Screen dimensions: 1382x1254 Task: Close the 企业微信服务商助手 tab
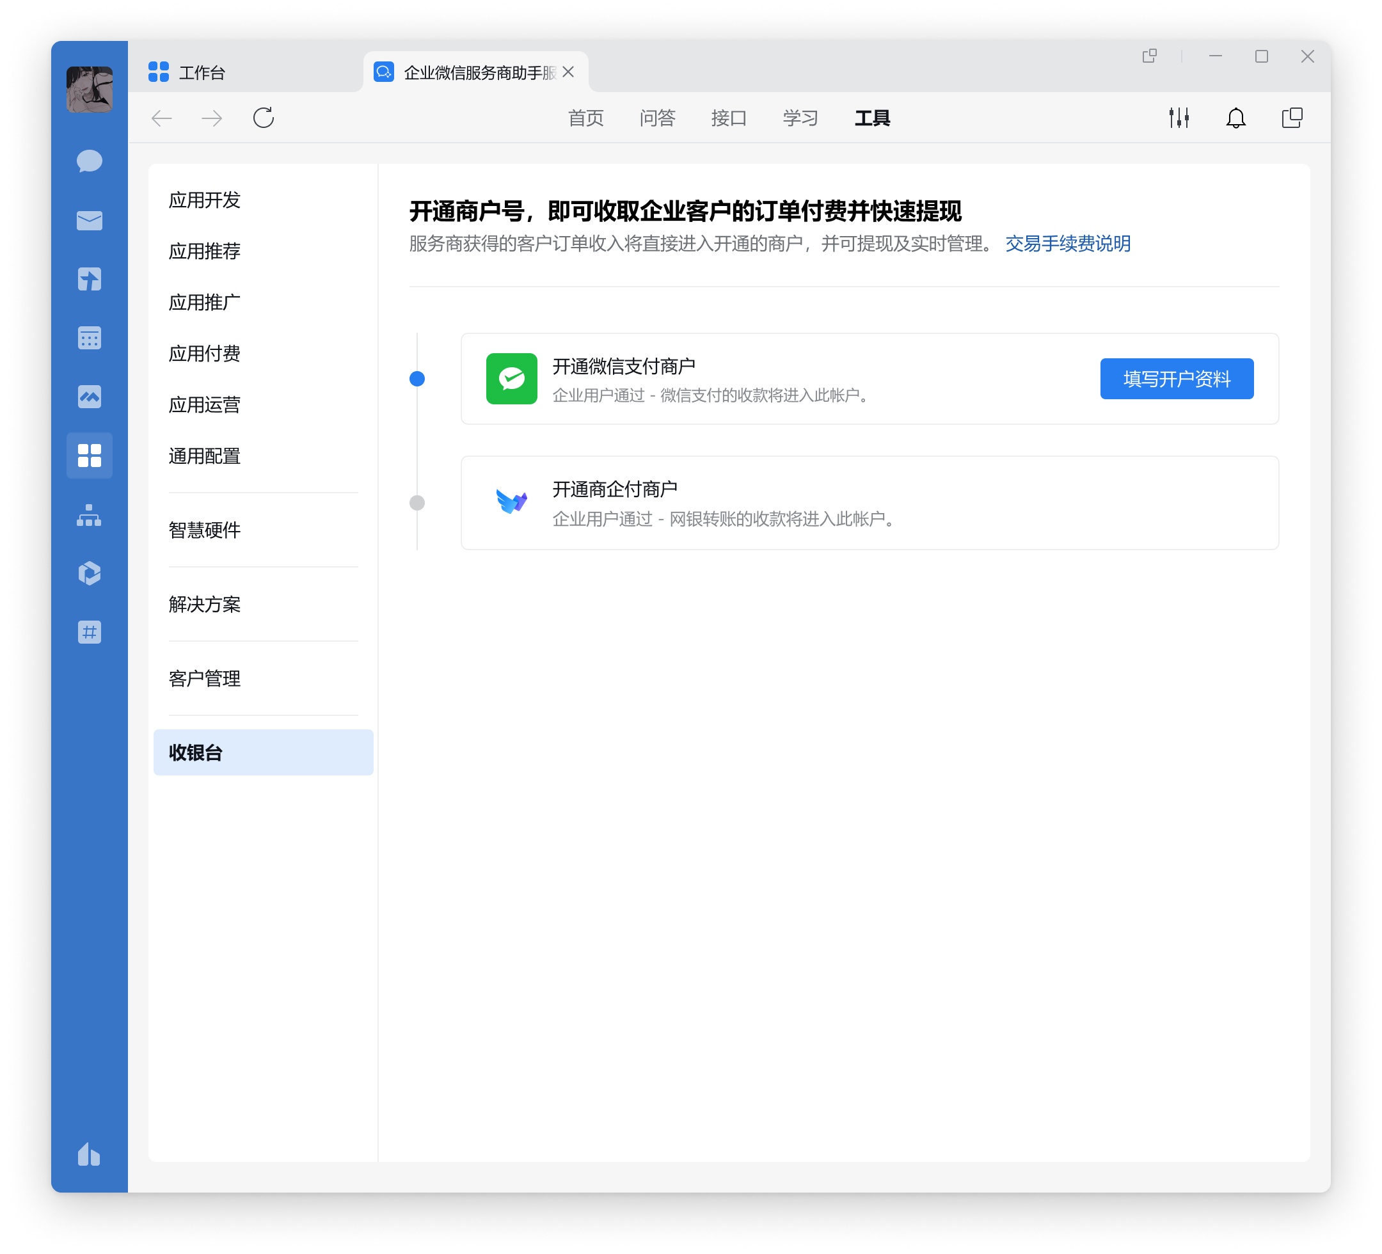568,72
